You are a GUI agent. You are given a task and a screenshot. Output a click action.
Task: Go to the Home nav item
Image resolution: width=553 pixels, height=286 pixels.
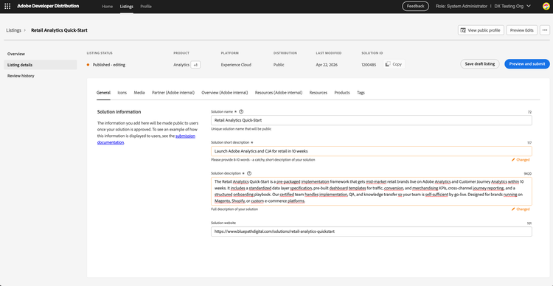tap(107, 7)
